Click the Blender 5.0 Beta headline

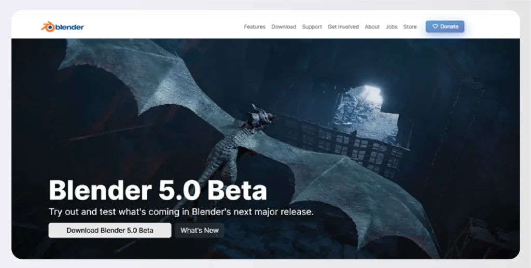pos(158,190)
